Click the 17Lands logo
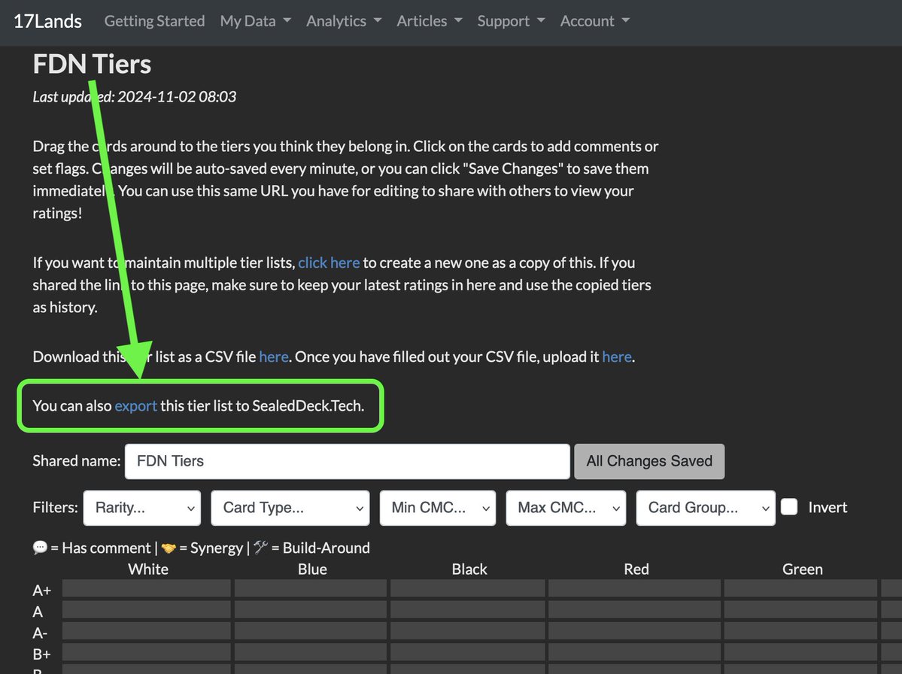 [x=47, y=21]
